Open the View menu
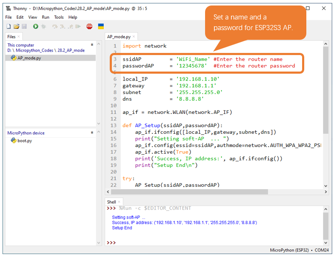Screen dimensions: 336x257 point(33,17)
